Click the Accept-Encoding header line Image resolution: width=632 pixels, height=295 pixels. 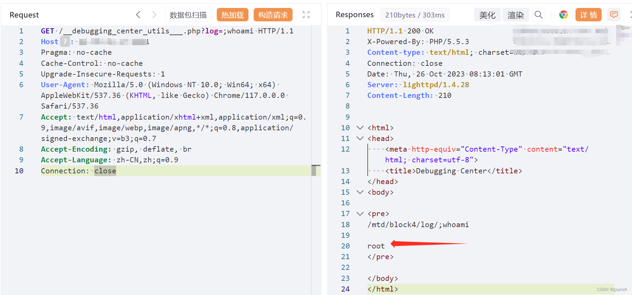coord(116,149)
